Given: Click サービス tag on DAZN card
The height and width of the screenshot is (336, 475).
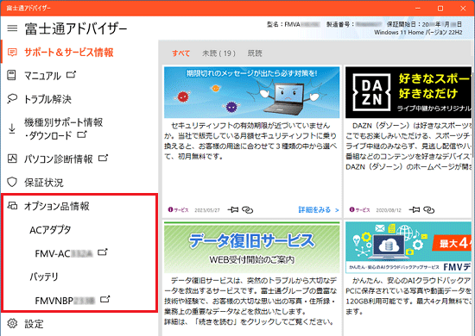Looking at the screenshot, I should point(359,209).
